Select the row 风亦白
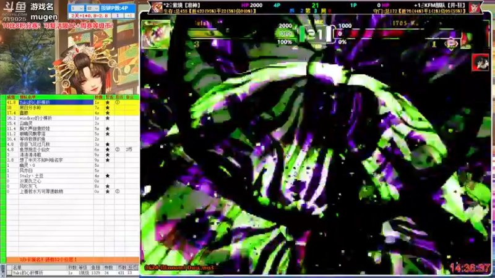Screen dimensions: 495x278 (x=73, y=171)
